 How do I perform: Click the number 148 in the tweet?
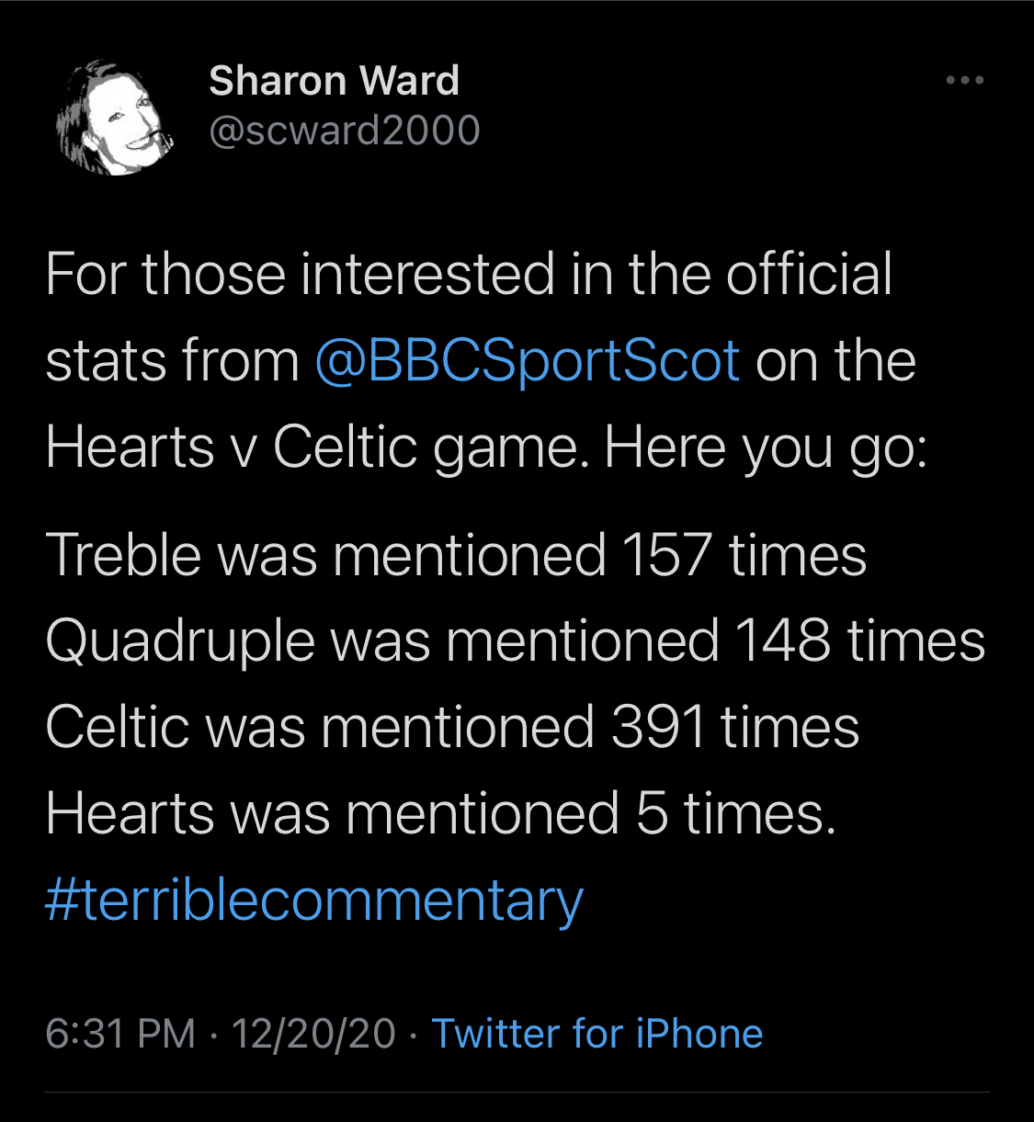click(782, 640)
